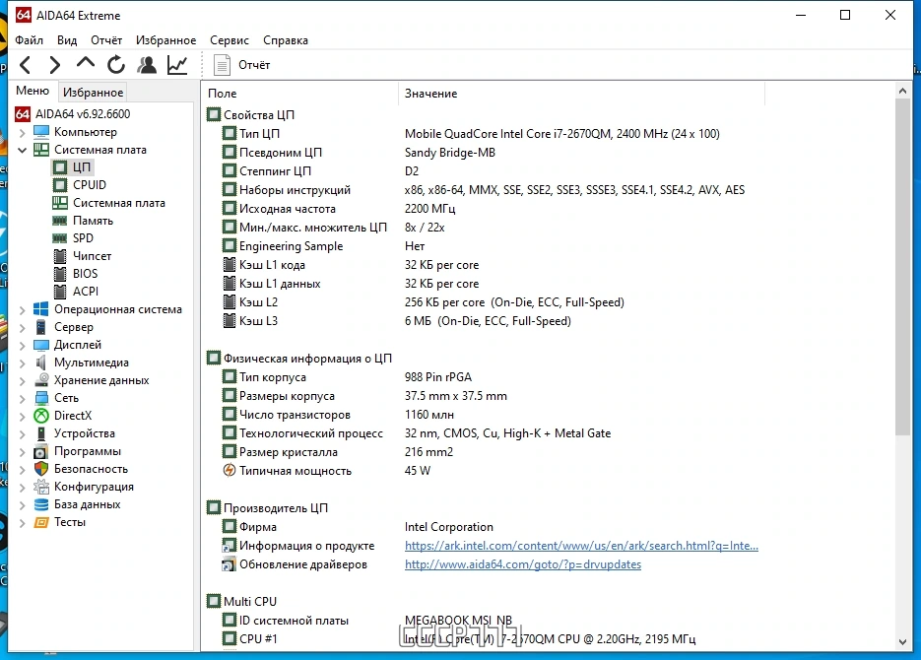921x660 pixels.
Task: Switch to the Избранное tab
Action: (x=93, y=93)
